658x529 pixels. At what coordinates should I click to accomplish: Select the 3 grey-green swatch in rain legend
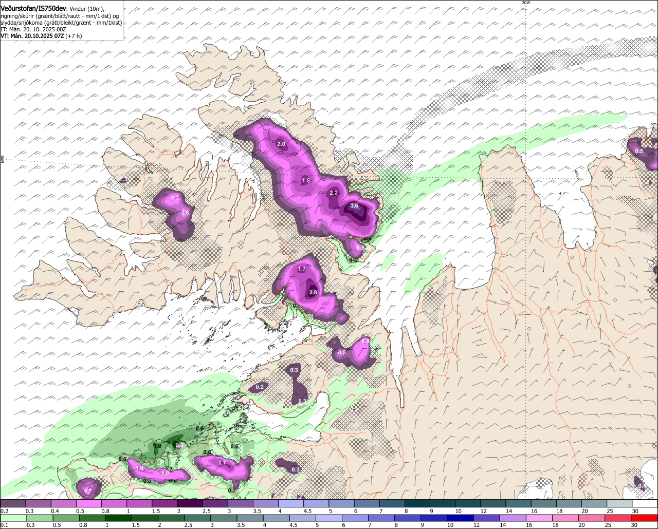click(224, 518)
